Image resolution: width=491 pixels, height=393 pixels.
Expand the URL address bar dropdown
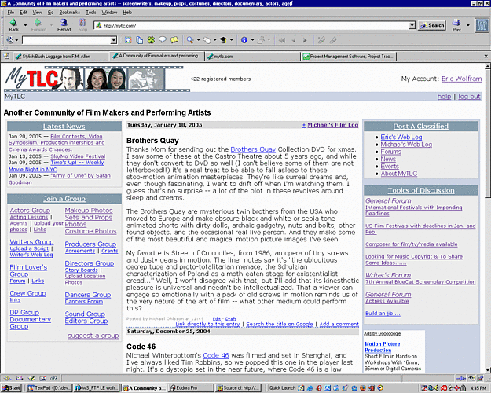coord(412,25)
